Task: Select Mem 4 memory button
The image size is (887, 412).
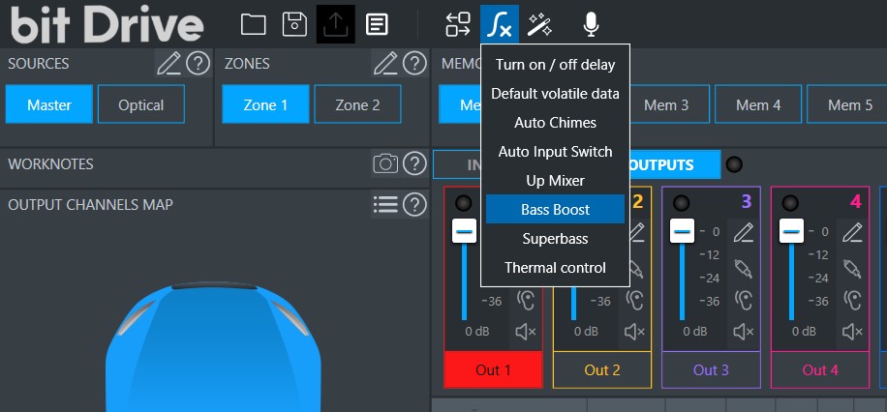Action: pos(758,104)
